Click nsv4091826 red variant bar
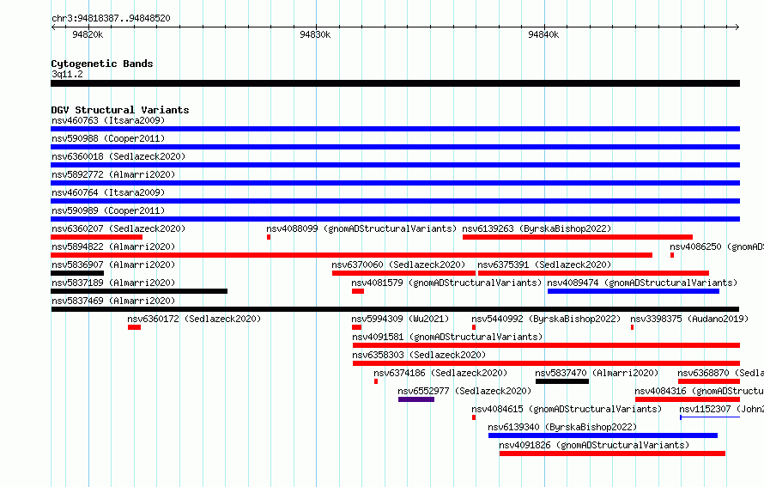Screen dimensions: 764x487 tap(612, 454)
